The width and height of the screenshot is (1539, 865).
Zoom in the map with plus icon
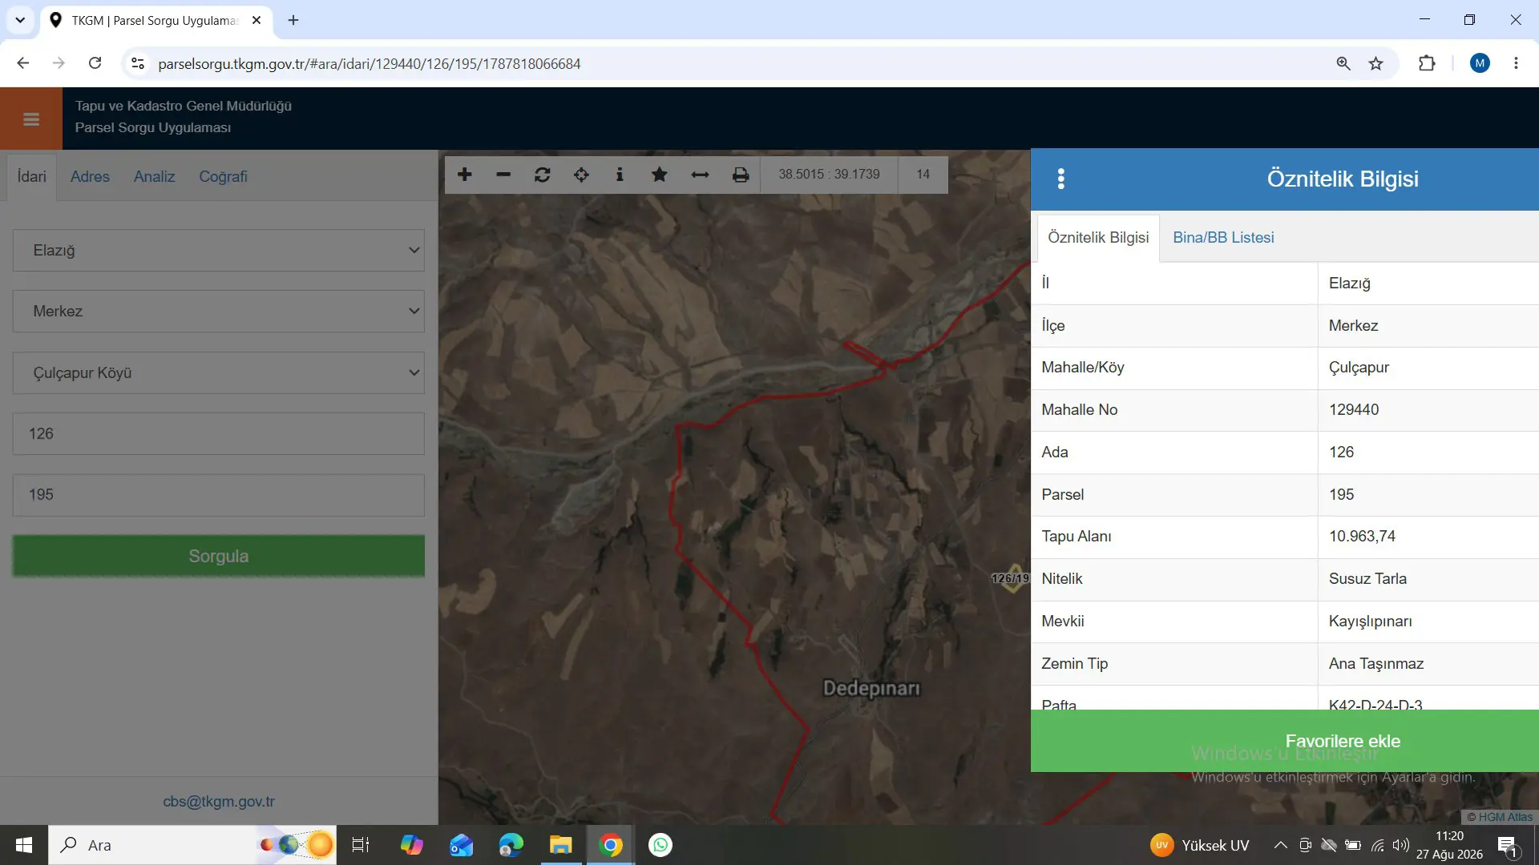465,175
